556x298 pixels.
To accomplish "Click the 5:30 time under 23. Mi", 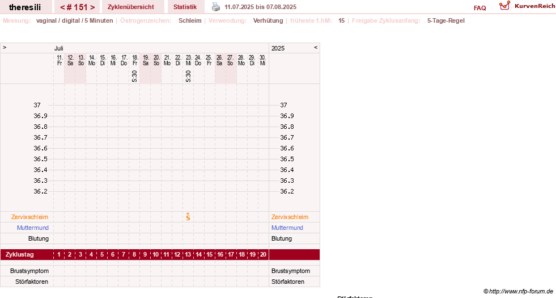I will coord(188,76).
